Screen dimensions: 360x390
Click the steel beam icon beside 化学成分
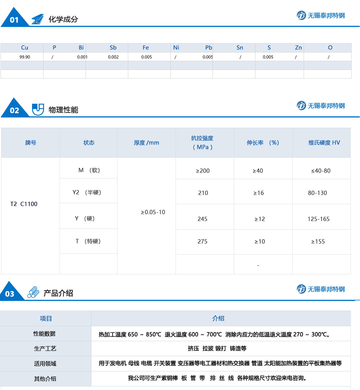click(37, 19)
